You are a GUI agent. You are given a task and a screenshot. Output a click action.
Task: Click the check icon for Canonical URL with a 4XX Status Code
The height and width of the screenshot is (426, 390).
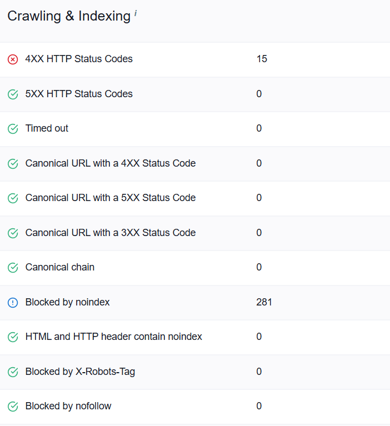click(x=13, y=163)
